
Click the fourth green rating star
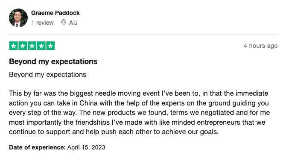pos(41,46)
